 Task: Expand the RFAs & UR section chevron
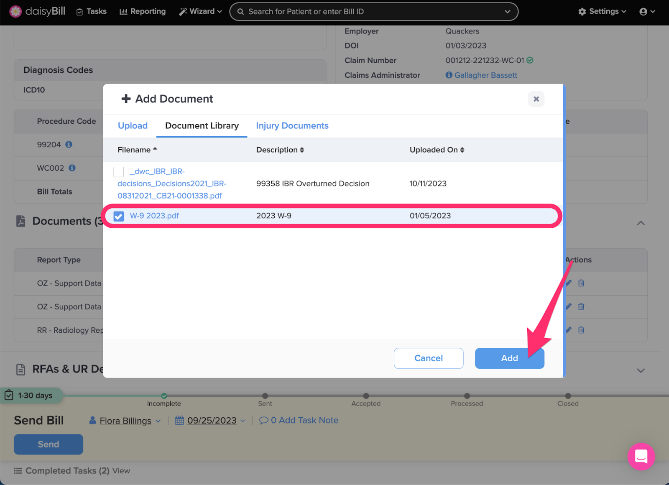pyautogui.click(x=641, y=370)
